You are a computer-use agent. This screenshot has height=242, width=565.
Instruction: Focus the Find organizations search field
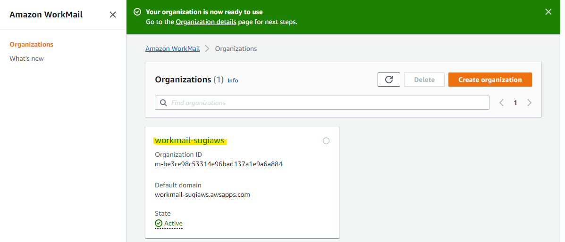click(x=322, y=103)
